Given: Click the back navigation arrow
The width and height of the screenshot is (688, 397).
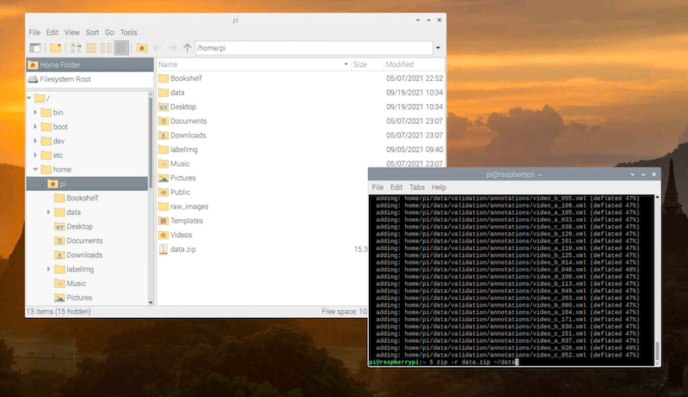Looking at the screenshot, I should point(157,48).
